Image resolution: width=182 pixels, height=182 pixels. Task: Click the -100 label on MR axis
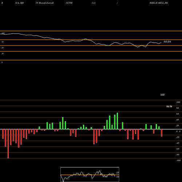point(178,161)
